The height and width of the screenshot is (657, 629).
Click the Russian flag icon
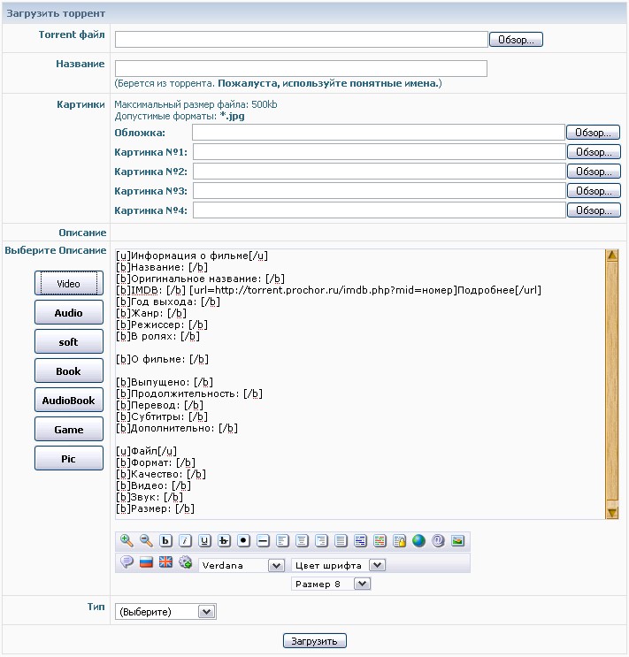pyautogui.click(x=146, y=562)
